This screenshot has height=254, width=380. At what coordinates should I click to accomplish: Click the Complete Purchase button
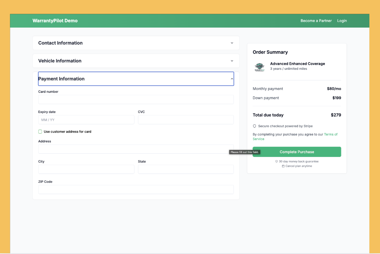coord(297,152)
